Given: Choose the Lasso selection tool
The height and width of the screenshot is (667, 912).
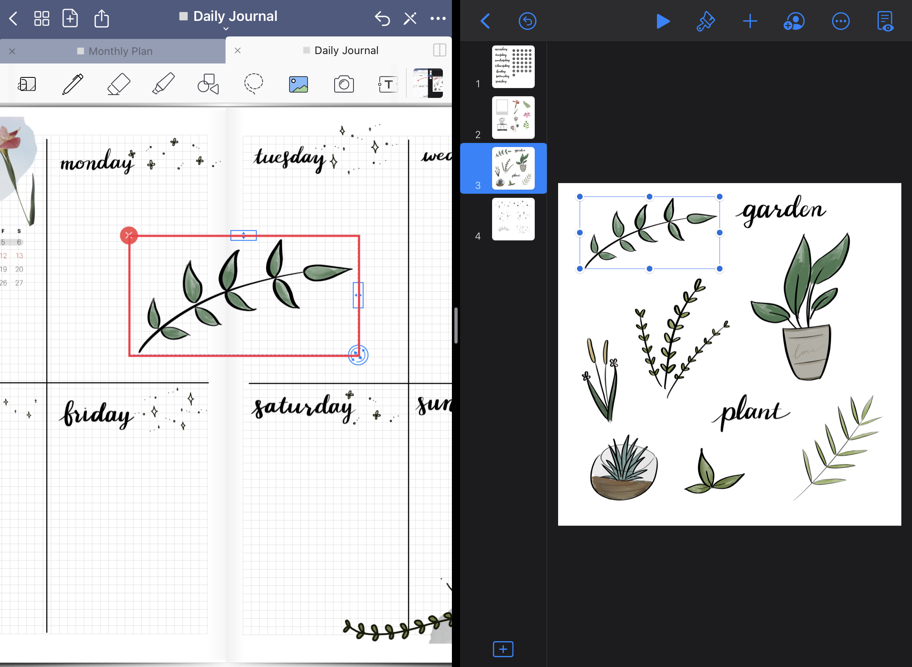Looking at the screenshot, I should 253,84.
